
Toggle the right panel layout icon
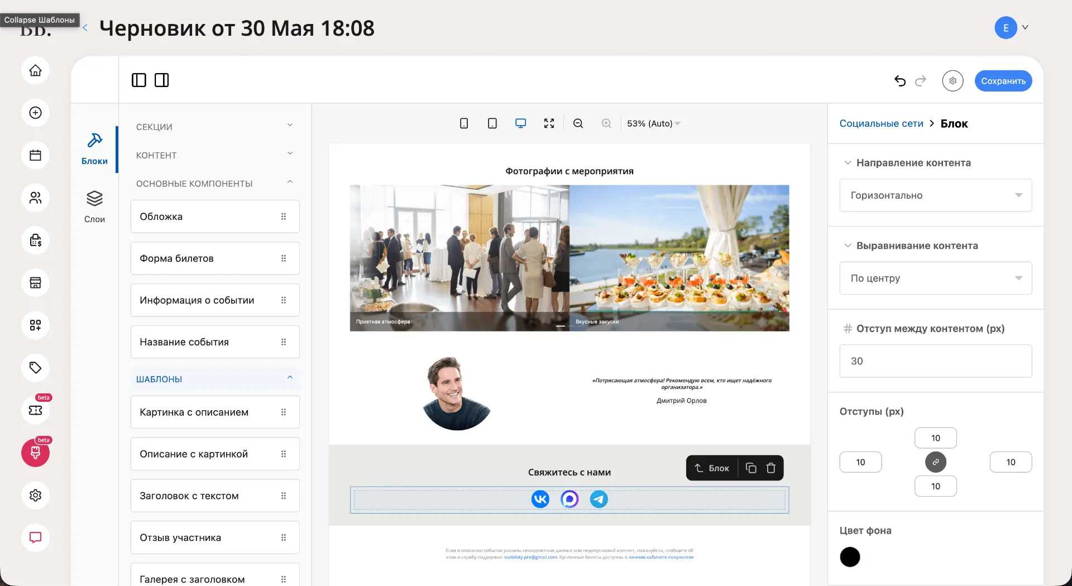pos(162,80)
